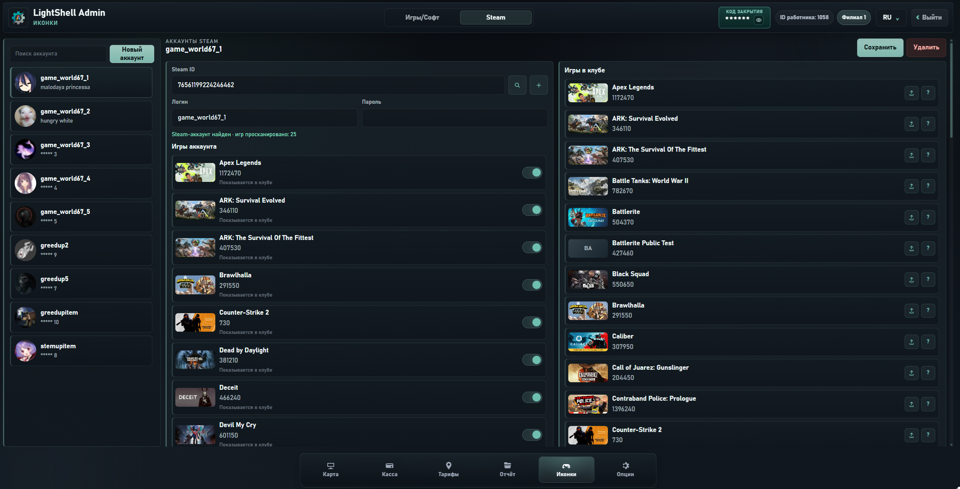960x489 pixels.
Task: Open Карта in bottom navigation
Action: coord(331,469)
